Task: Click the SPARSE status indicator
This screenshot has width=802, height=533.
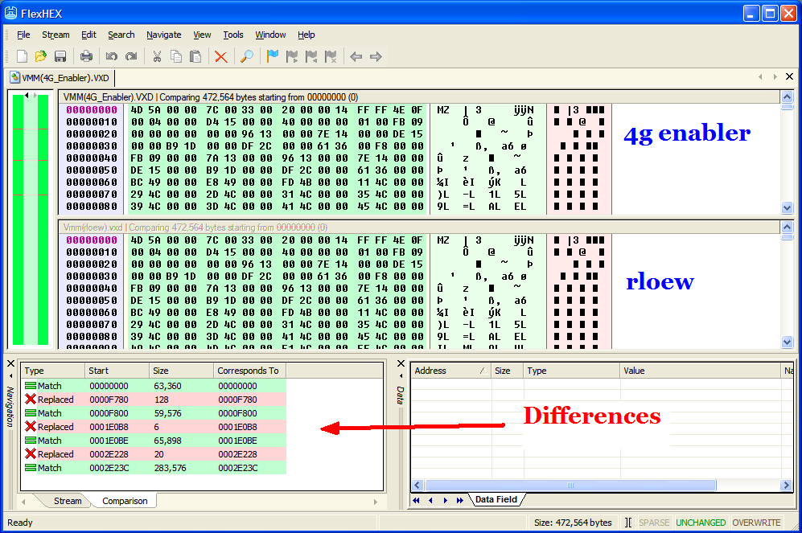Action: tap(654, 523)
